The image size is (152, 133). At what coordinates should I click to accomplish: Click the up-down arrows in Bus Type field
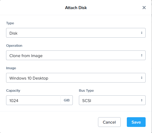142,100
